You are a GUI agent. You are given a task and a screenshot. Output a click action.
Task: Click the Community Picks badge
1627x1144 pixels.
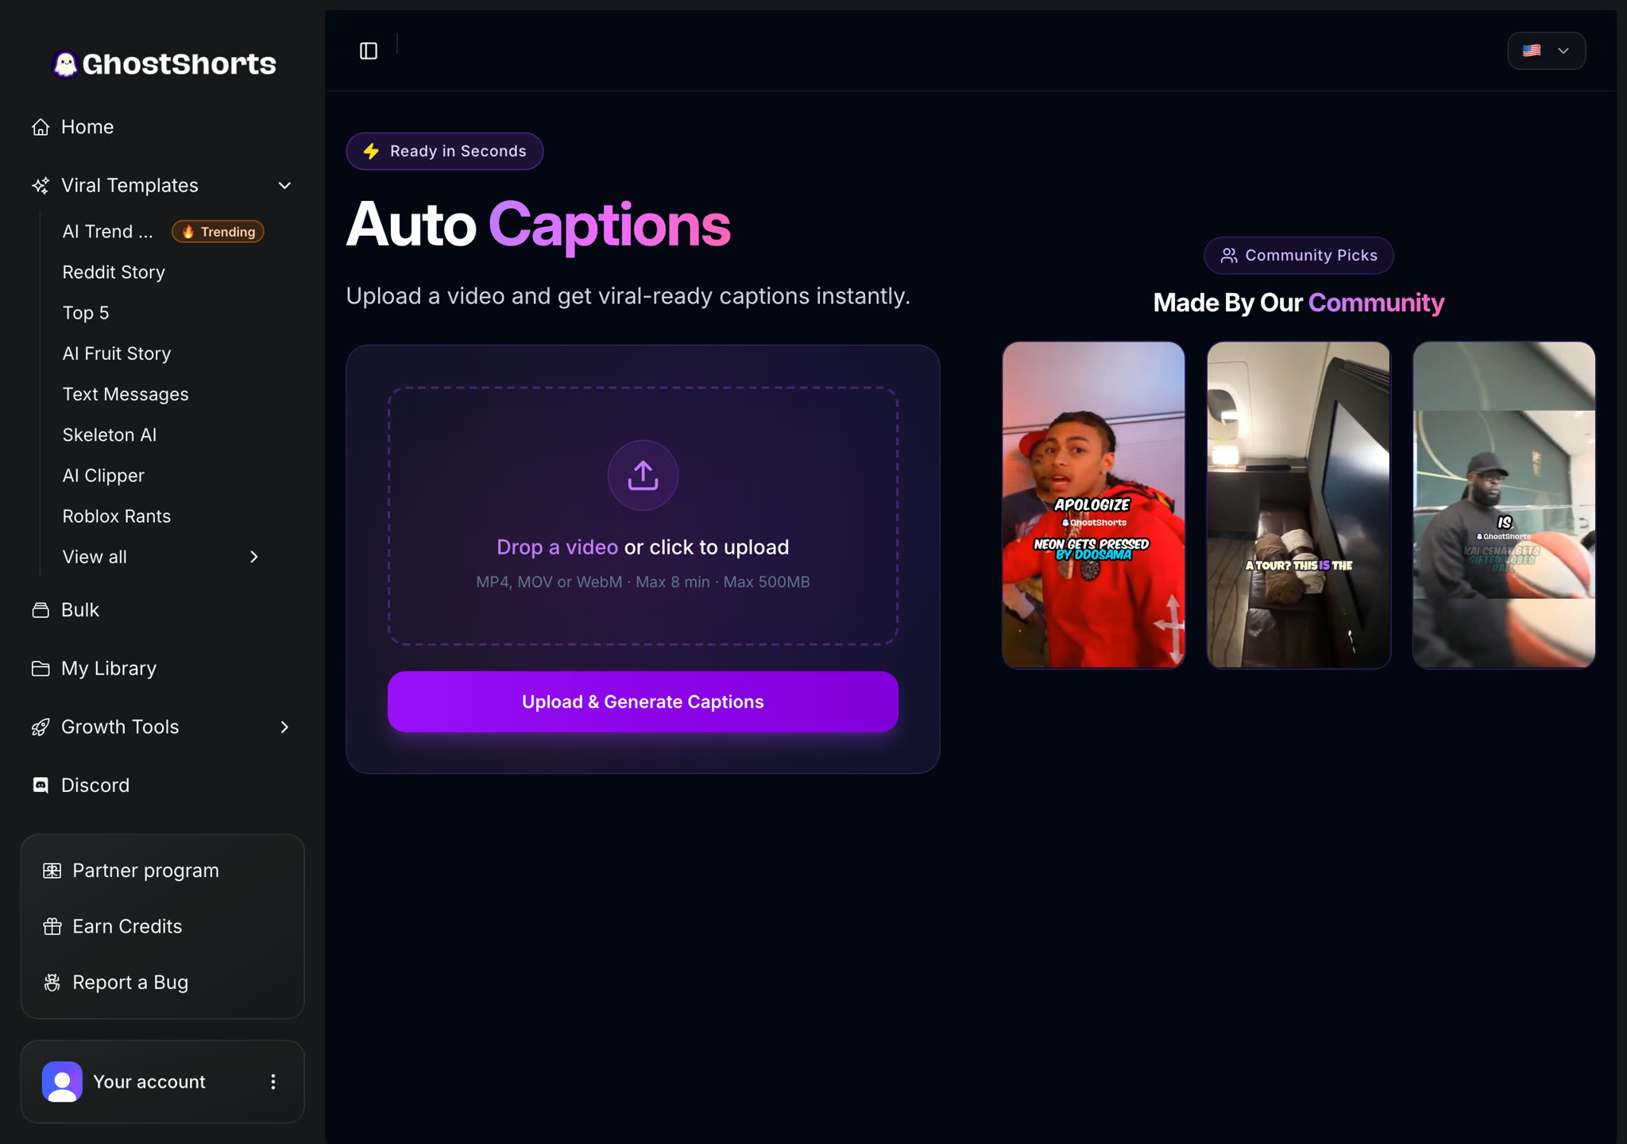point(1299,256)
